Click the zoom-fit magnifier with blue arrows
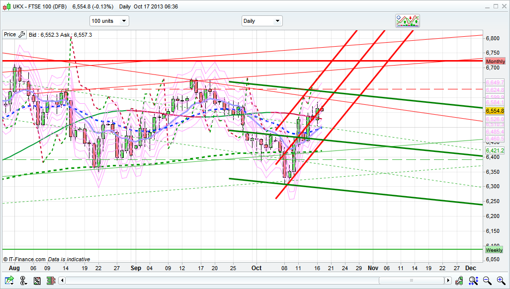This screenshot has width=510, height=289. [x=474, y=281]
